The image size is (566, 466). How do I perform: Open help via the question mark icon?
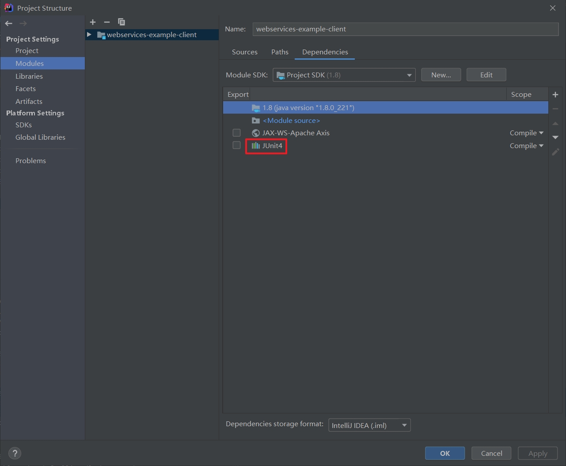tap(15, 453)
